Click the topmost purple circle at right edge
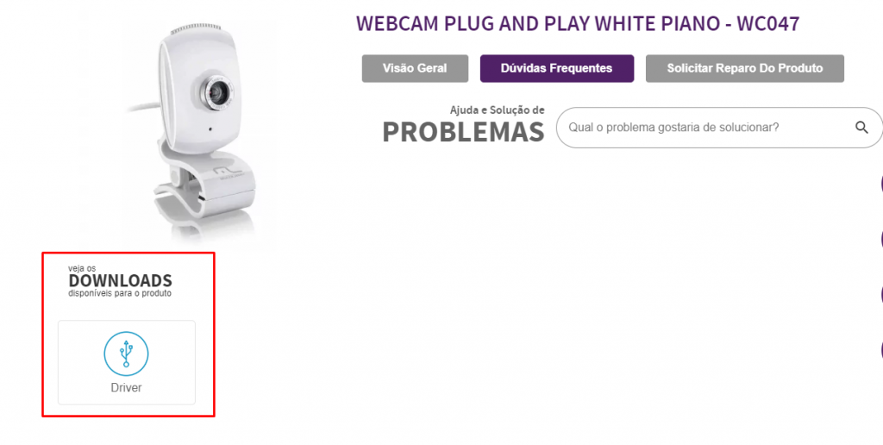 coord(880,184)
